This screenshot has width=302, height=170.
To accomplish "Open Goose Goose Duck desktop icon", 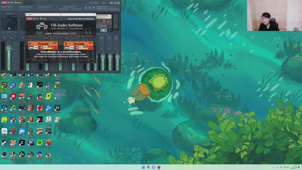I will pyautogui.click(x=31, y=86).
